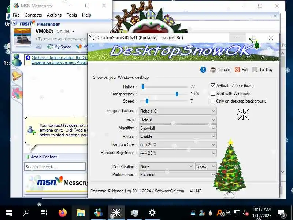This screenshot has height=220, width=293.
Task: Enable Start with Windows checkbox
Action: tap(213, 93)
